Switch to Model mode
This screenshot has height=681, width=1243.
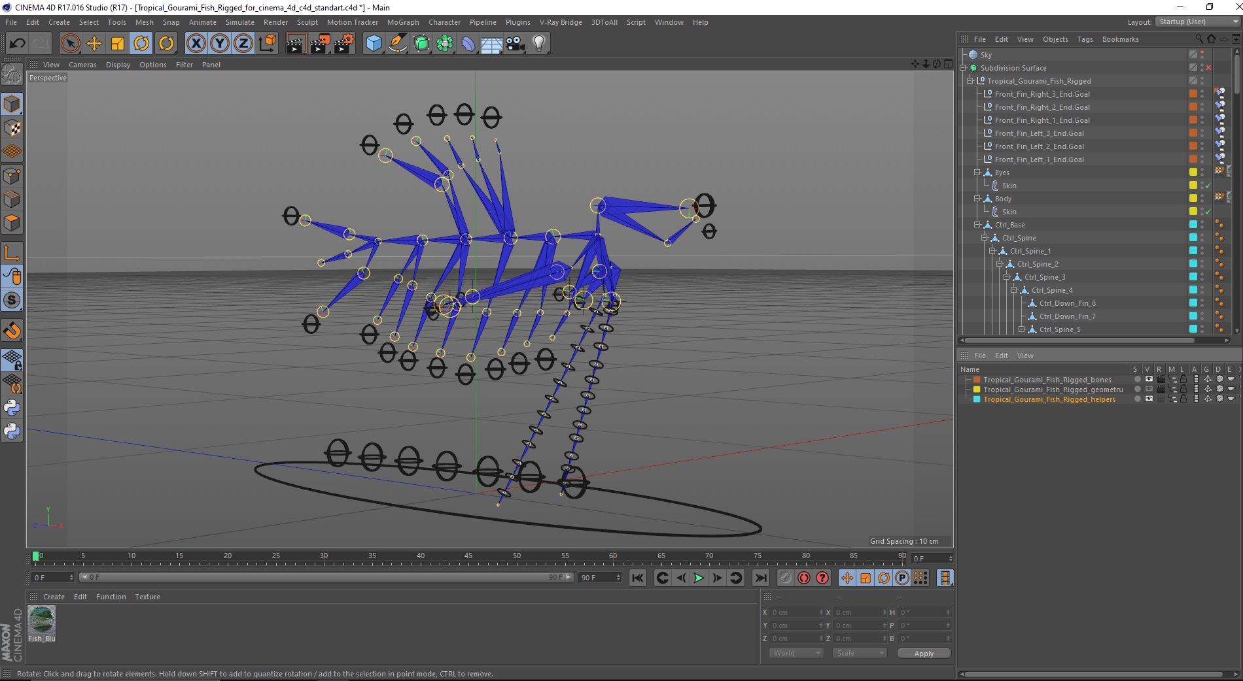[x=12, y=104]
